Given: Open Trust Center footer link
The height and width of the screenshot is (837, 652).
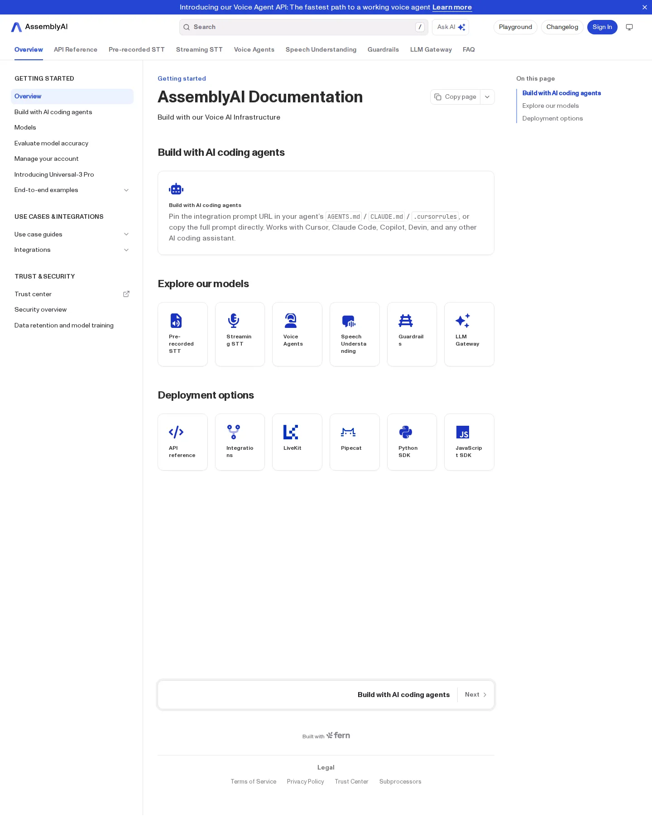Looking at the screenshot, I should click(x=352, y=782).
